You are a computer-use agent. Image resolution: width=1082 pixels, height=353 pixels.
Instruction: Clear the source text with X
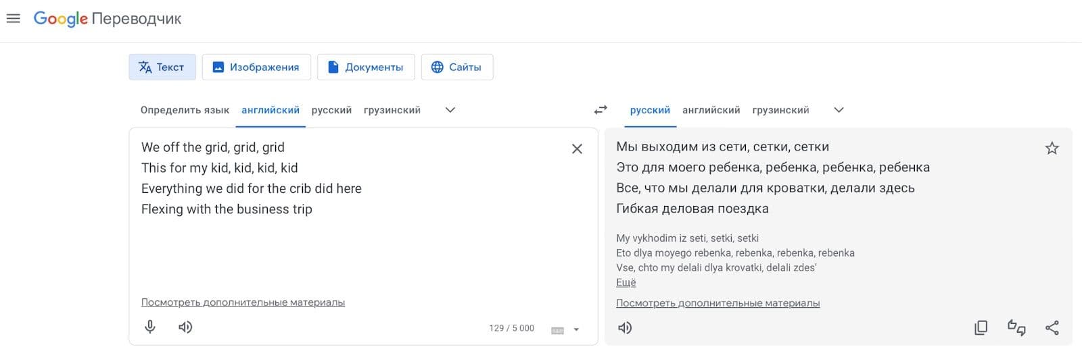click(577, 148)
